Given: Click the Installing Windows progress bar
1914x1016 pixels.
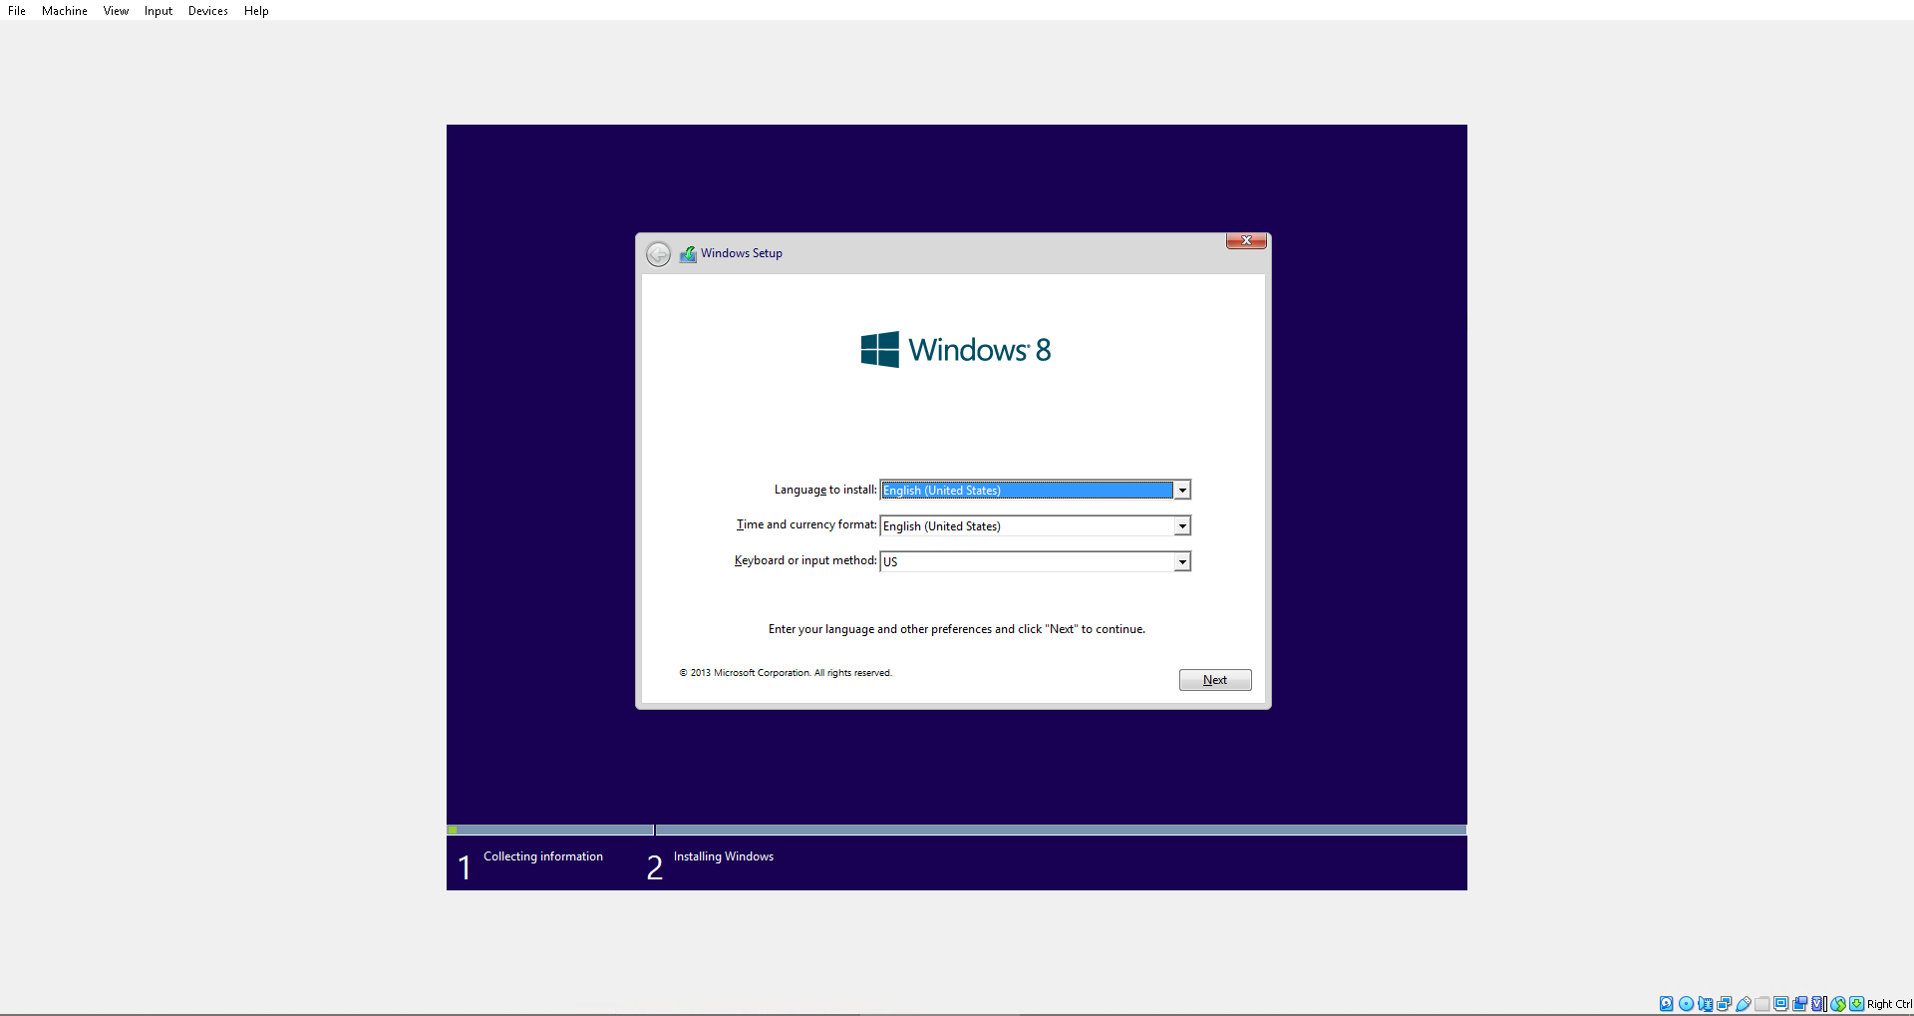Looking at the screenshot, I should [1061, 830].
